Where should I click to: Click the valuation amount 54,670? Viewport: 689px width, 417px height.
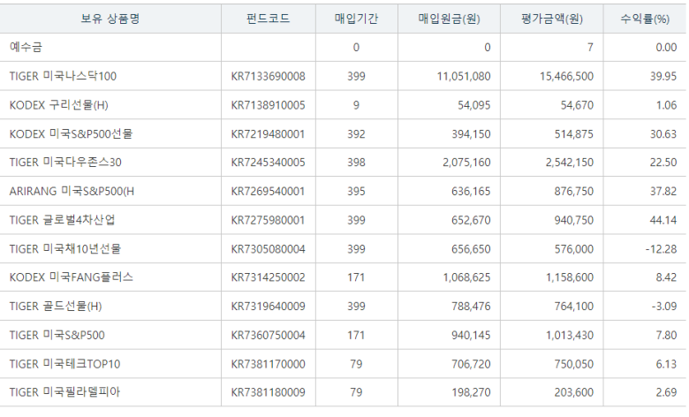[577, 105]
